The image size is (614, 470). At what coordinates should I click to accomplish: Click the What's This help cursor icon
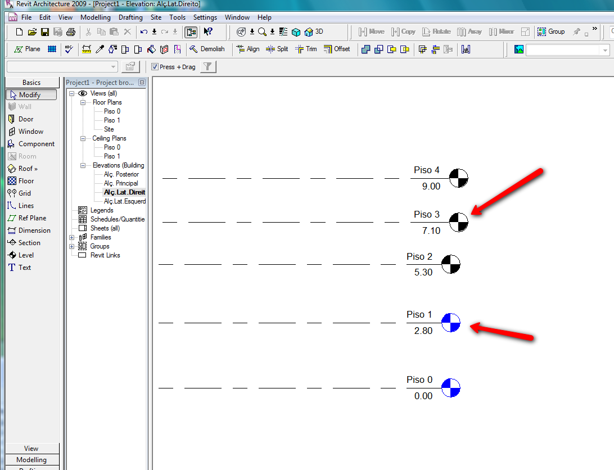208,31
